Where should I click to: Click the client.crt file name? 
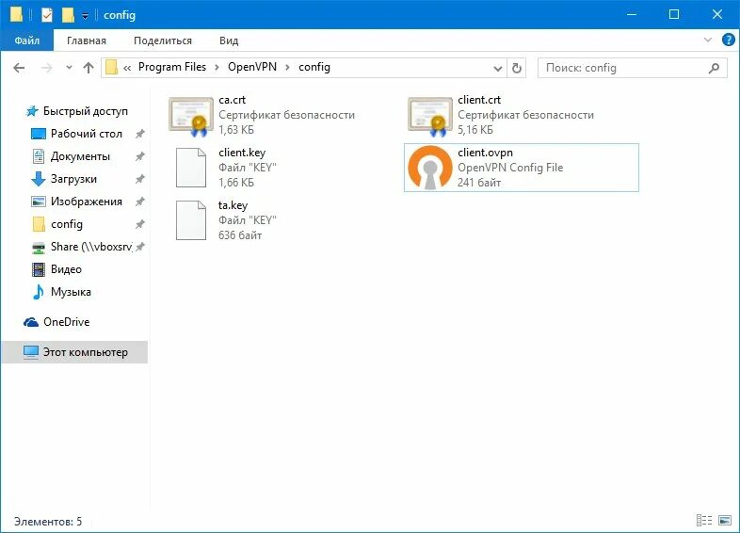[479, 100]
